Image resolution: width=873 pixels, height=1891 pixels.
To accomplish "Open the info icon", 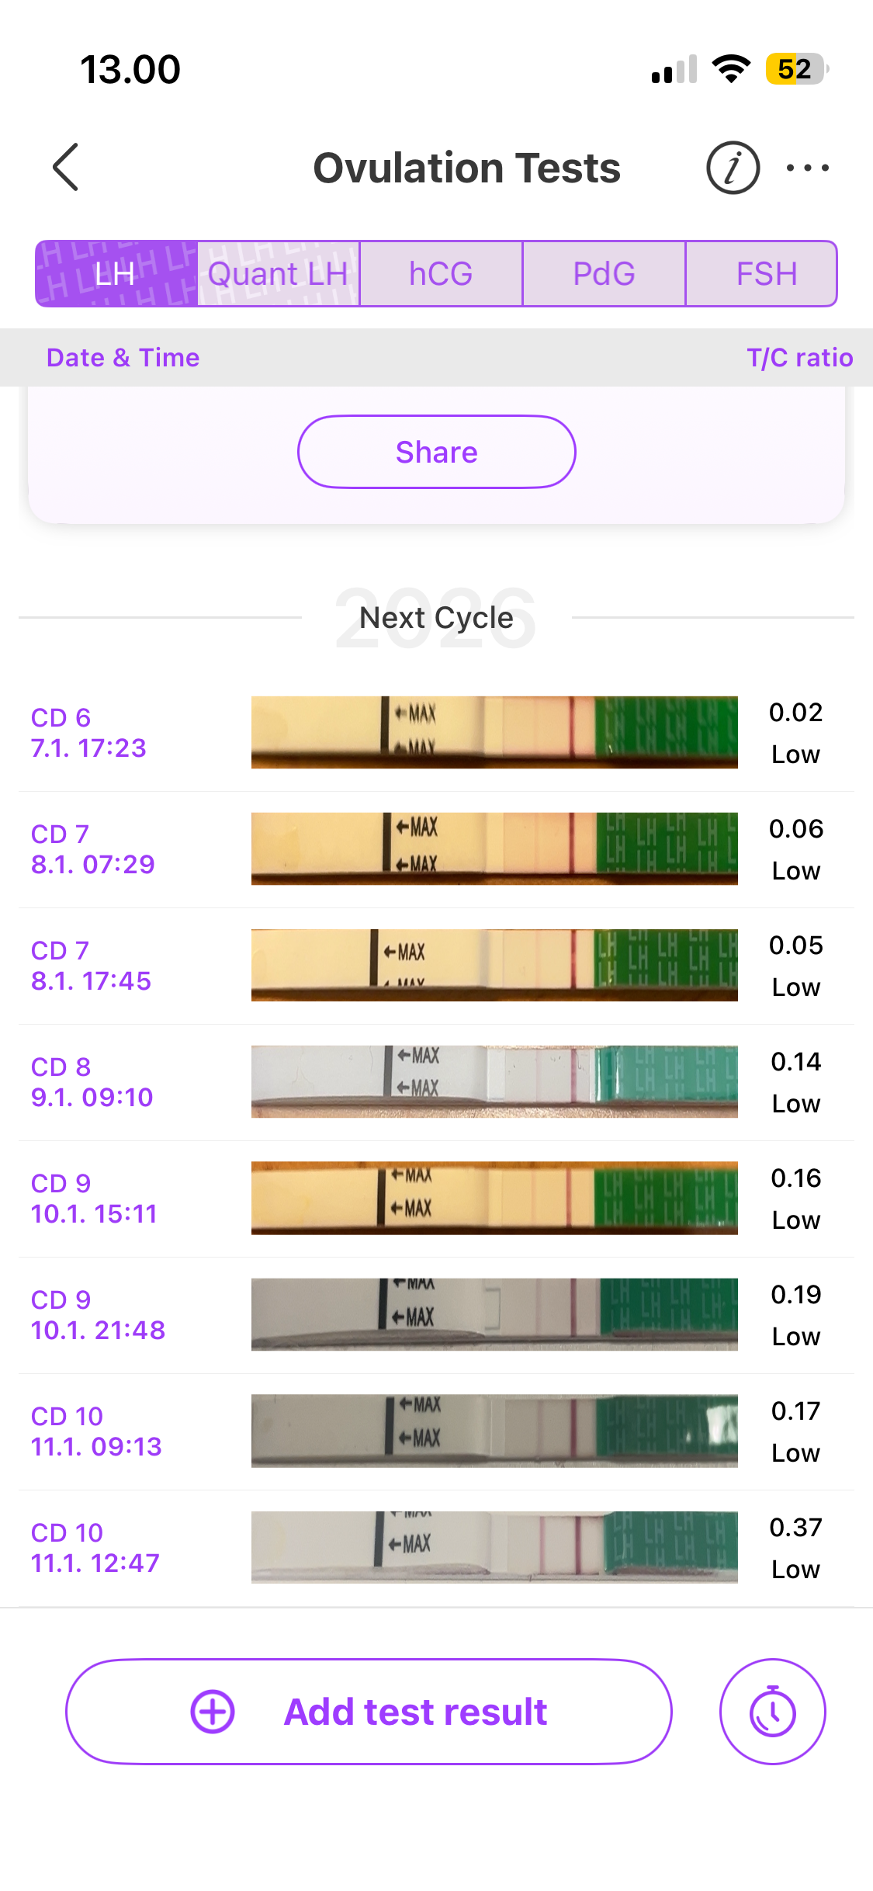I will click(x=733, y=168).
